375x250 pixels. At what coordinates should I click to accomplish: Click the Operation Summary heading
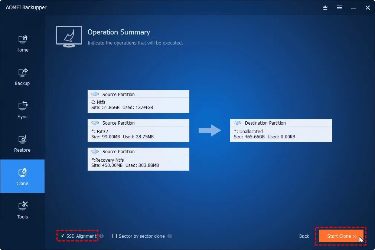(118, 32)
